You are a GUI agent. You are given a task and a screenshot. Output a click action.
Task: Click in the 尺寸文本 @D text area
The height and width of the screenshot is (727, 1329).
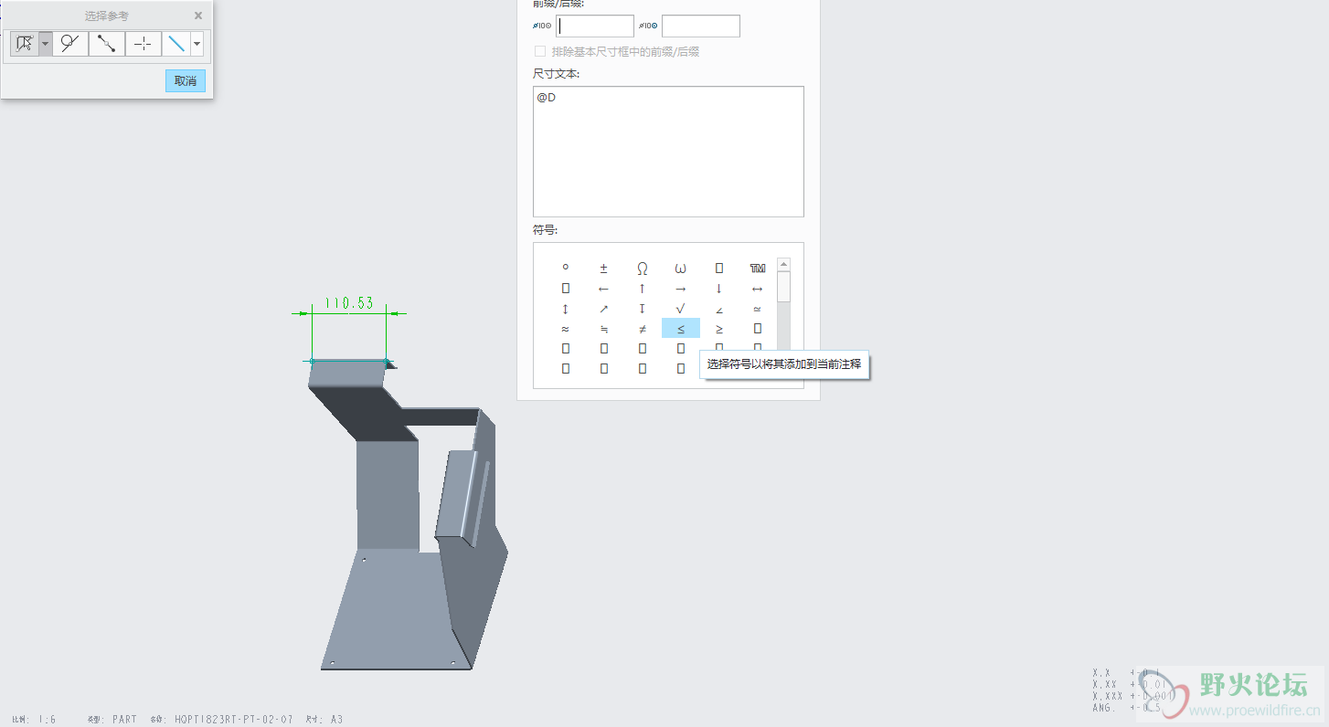pyautogui.click(x=668, y=152)
